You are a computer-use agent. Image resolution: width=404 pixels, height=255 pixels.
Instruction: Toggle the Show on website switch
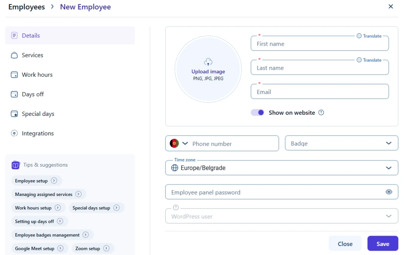point(258,113)
